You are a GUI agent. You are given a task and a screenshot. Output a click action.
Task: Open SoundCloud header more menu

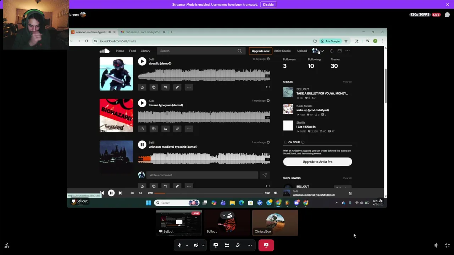pyautogui.click(x=348, y=51)
